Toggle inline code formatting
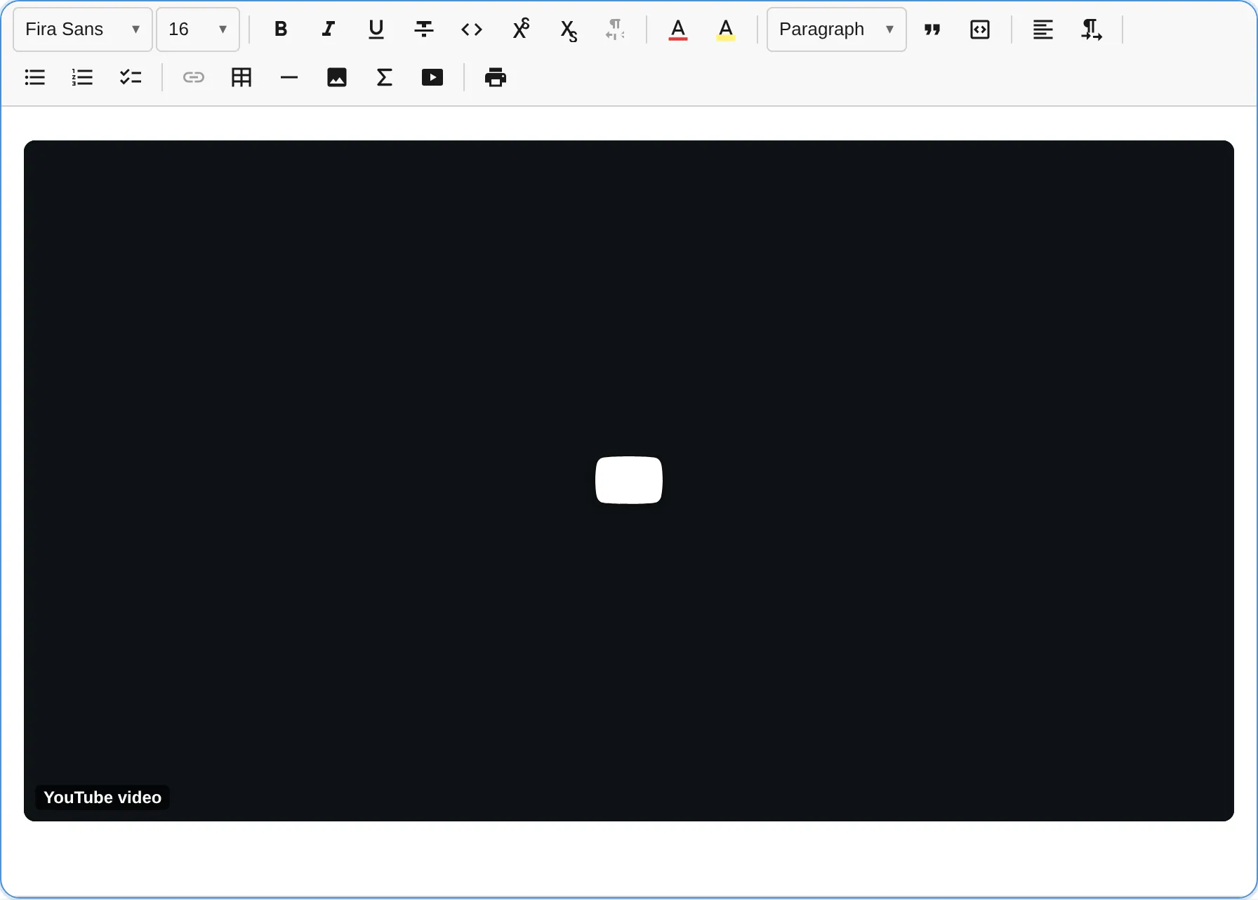The height and width of the screenshot is (900, 1258). coord(472,29)
